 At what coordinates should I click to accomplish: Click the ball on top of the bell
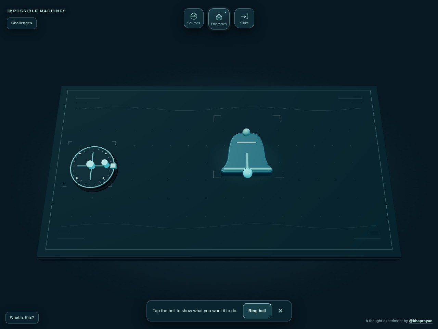[x=246, y=132]
